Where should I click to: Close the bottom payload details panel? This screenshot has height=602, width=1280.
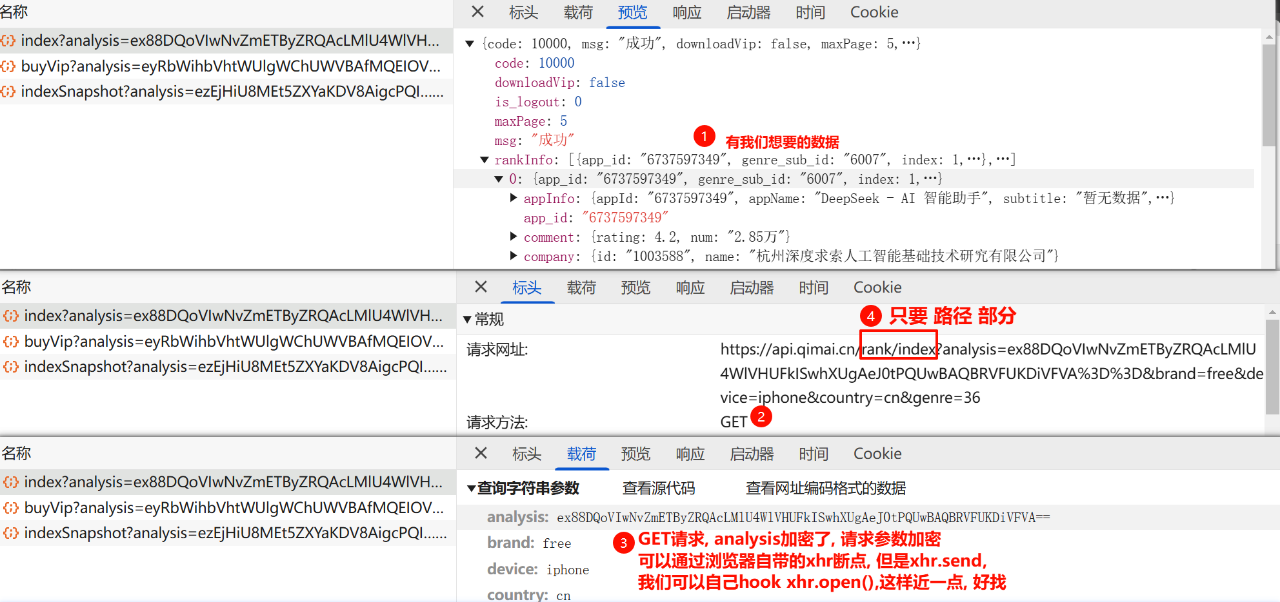click(481, 453)
